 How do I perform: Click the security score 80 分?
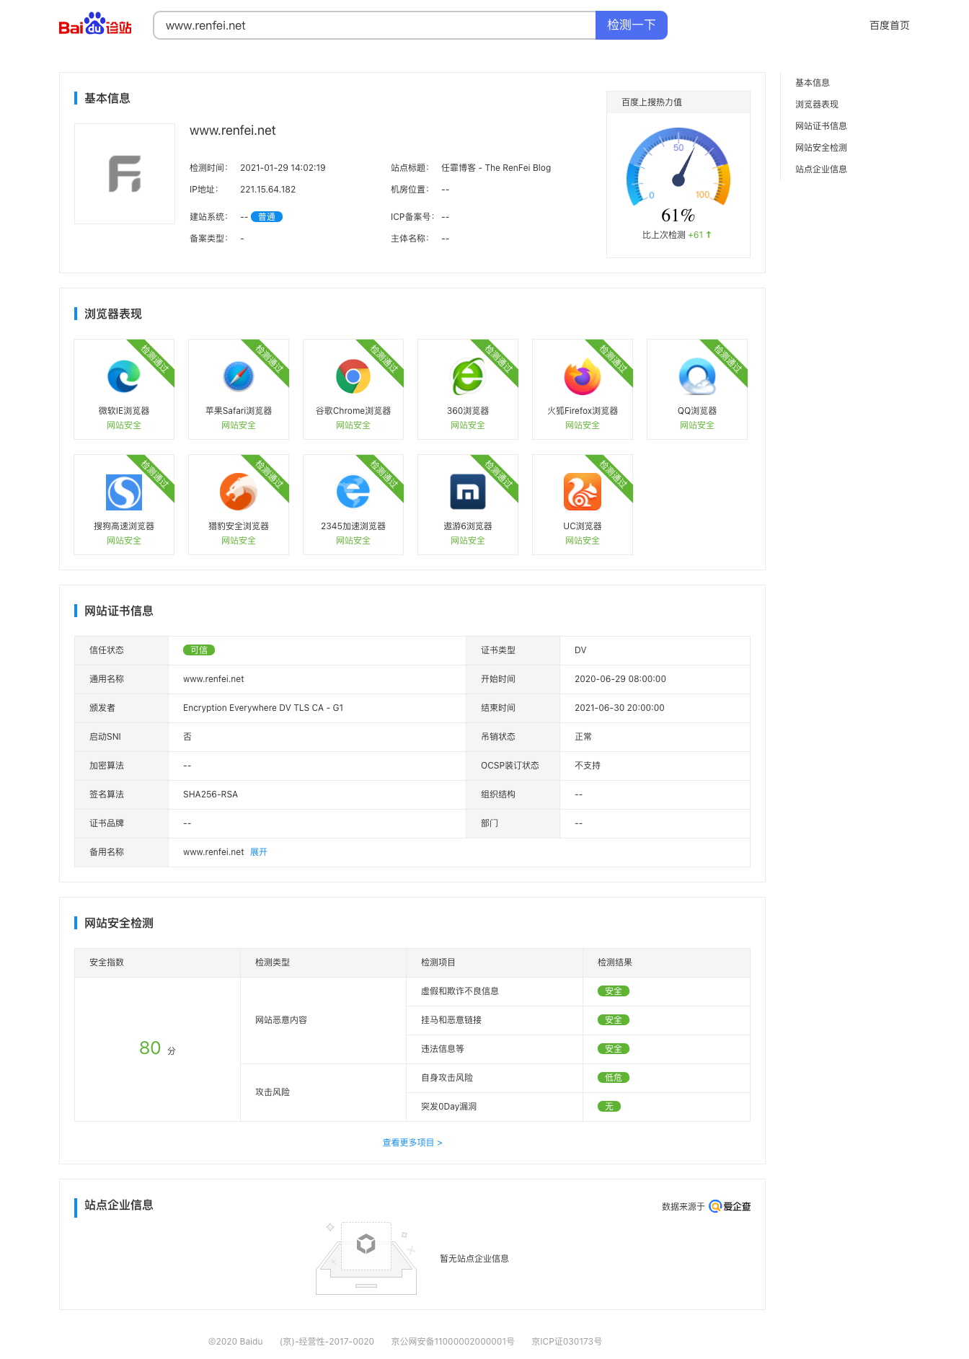(x=157, y=1048)
